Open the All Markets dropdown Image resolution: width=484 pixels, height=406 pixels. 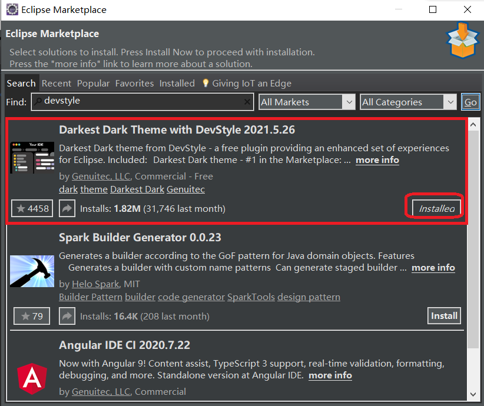(x=348, y=102)
